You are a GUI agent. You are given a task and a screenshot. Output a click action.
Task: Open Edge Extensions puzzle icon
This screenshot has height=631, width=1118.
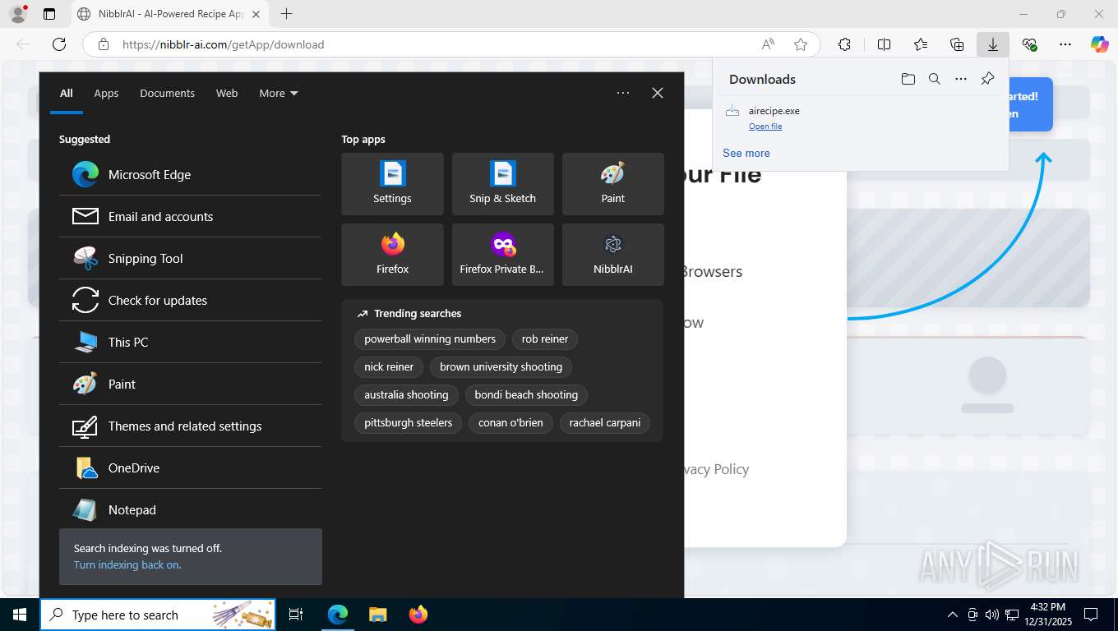pos(844,44)
